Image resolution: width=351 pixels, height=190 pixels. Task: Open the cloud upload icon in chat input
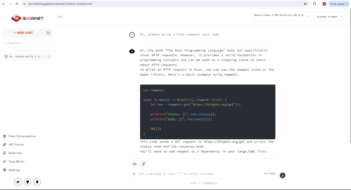coord(135,164)
